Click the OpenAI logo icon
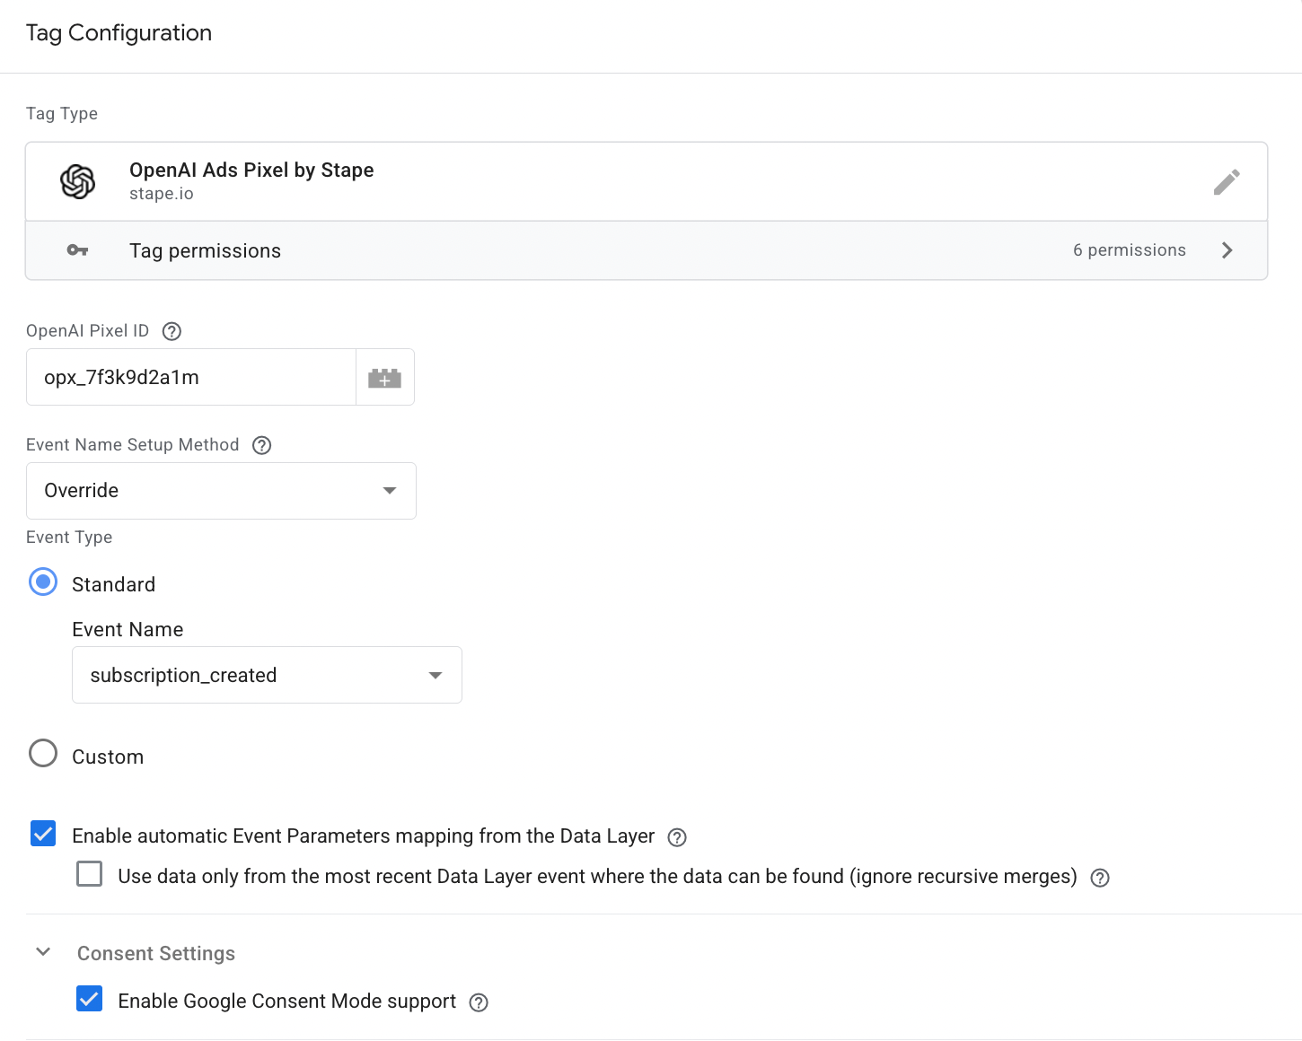This screenshot has width=1302, height=1041. [78, 182]
